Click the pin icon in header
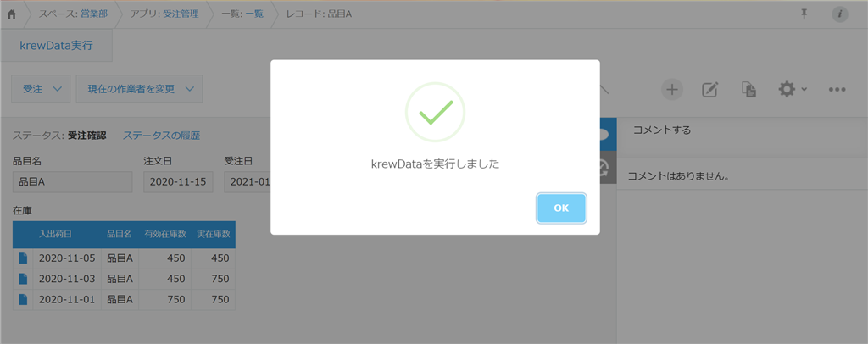The height and width of the screenshot is (344, 868). (x=804, y=14)
